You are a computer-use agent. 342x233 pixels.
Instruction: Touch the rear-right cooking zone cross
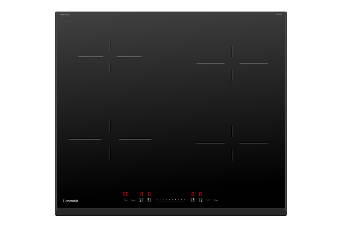tap(232, 63)
